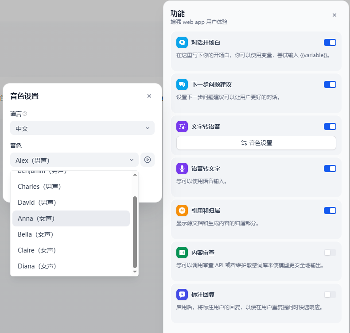Image resolution: width=350 pixels, height=333 pixels.
Task: Open 音色设置 button under 文字转语音
Action: coord(256,143)
